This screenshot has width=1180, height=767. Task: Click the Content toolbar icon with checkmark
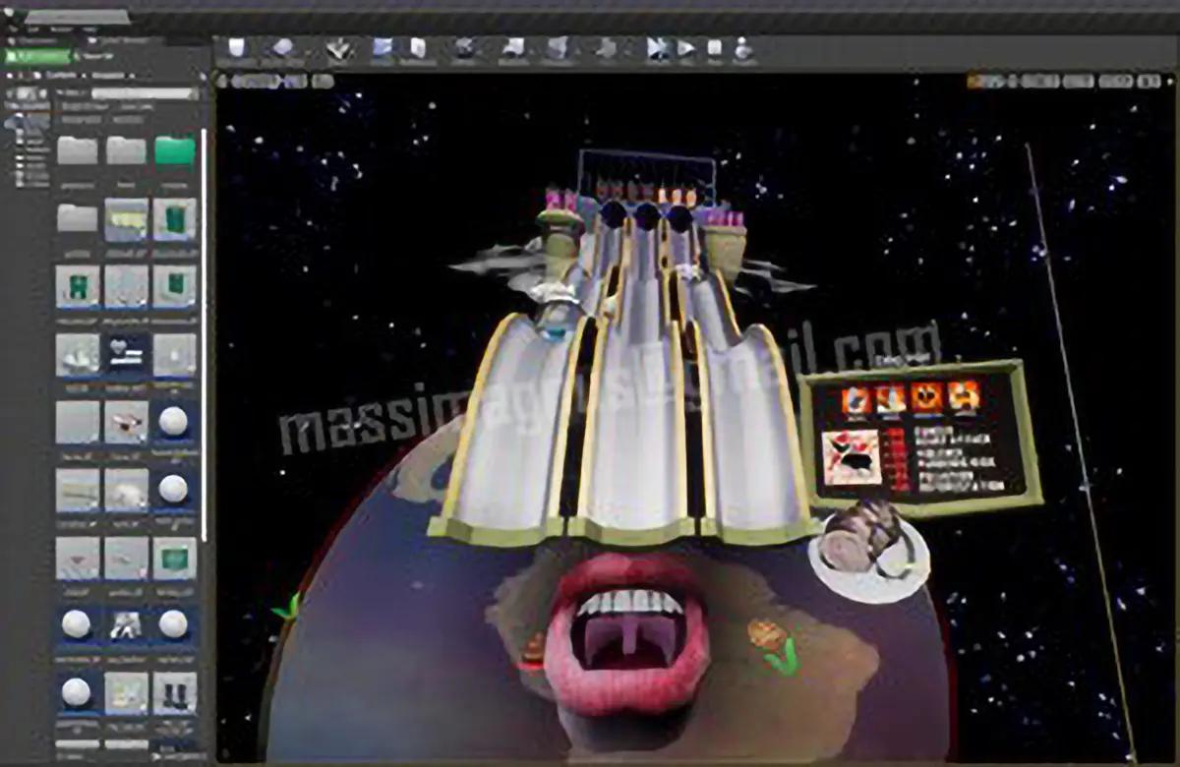[x=340, y=49]
